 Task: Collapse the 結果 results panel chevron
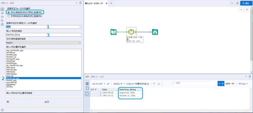click(246, 76)
